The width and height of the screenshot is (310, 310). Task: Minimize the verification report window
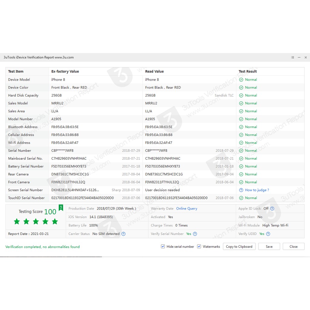[299, 58]
